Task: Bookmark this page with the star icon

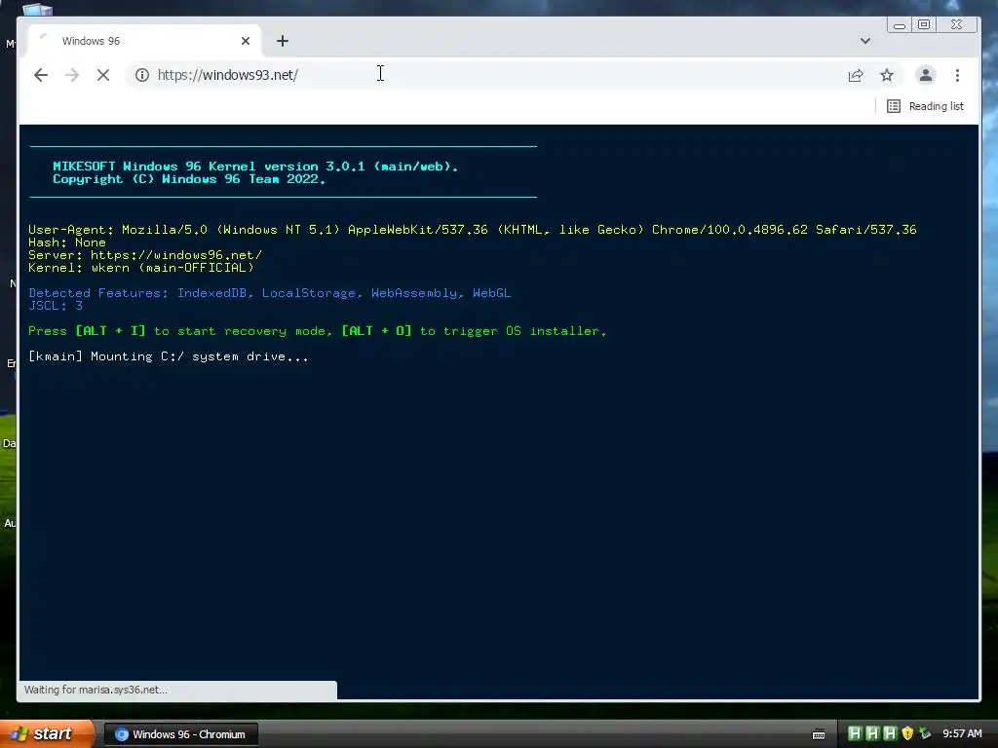Action: coord(887,75)
